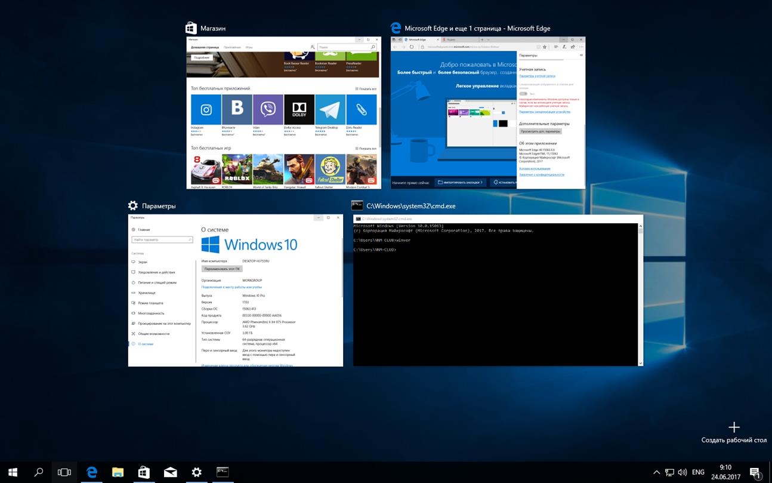Open the ENG language input menu
Image resolution: width=772 pixels, height=483 pixels.
coord(699,472)
